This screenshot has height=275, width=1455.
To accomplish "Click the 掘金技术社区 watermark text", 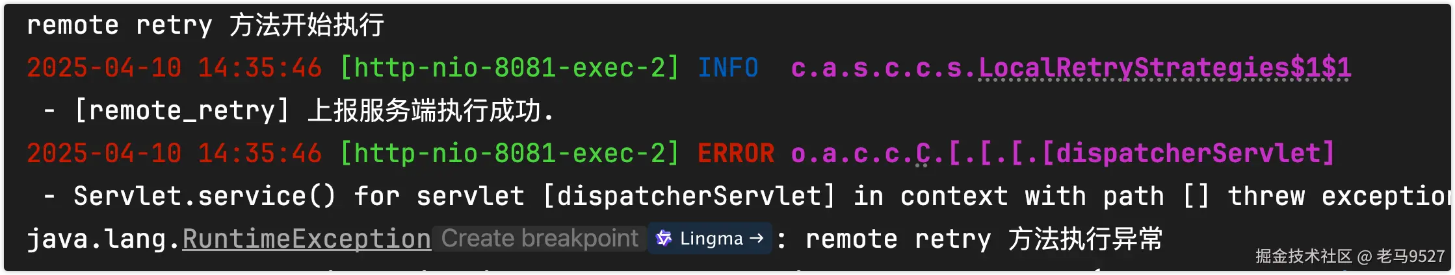I will point(1303,257).
